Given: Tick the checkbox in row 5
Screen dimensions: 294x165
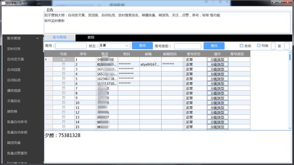Looking at the screenshot, I should tap(64, 79).
